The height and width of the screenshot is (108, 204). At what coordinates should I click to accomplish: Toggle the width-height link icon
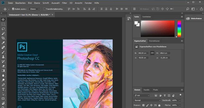click(x=152, y=53)
